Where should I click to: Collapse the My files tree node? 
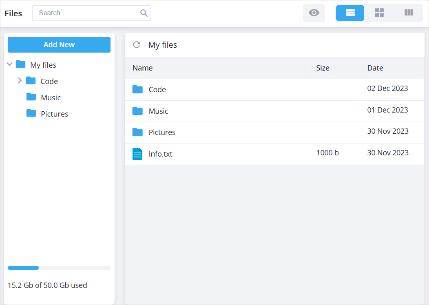pos(10,64)
